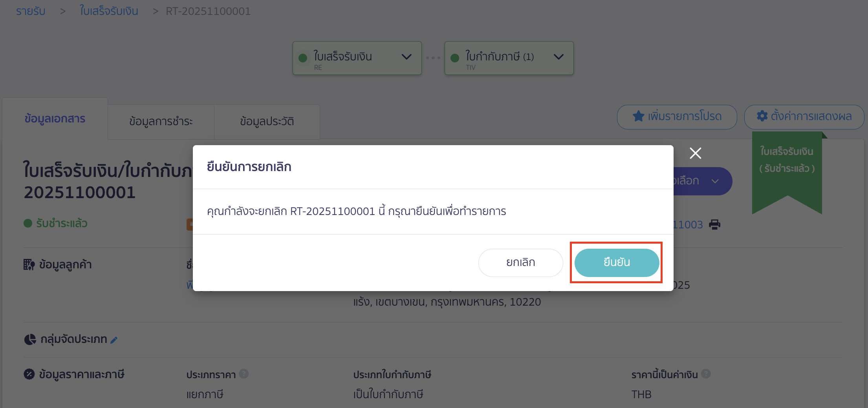Click the green status dot beside รับชำระแล้ว

(x=27, y=223)
